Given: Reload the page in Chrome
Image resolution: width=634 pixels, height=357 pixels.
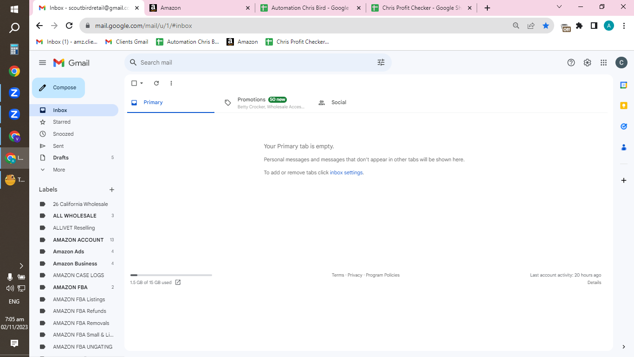Looking at the screenshot, I should tap(69, 26).
